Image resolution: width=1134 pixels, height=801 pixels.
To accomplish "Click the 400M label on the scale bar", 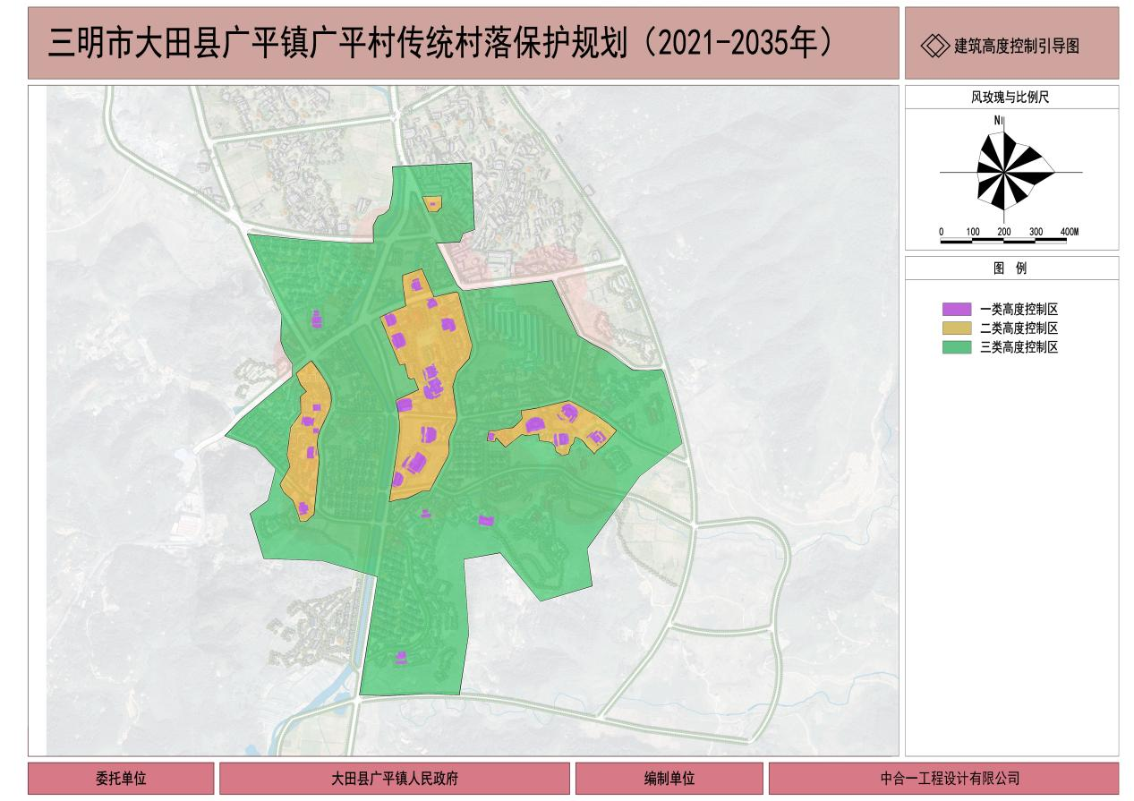I will [x=1069, y=232].
